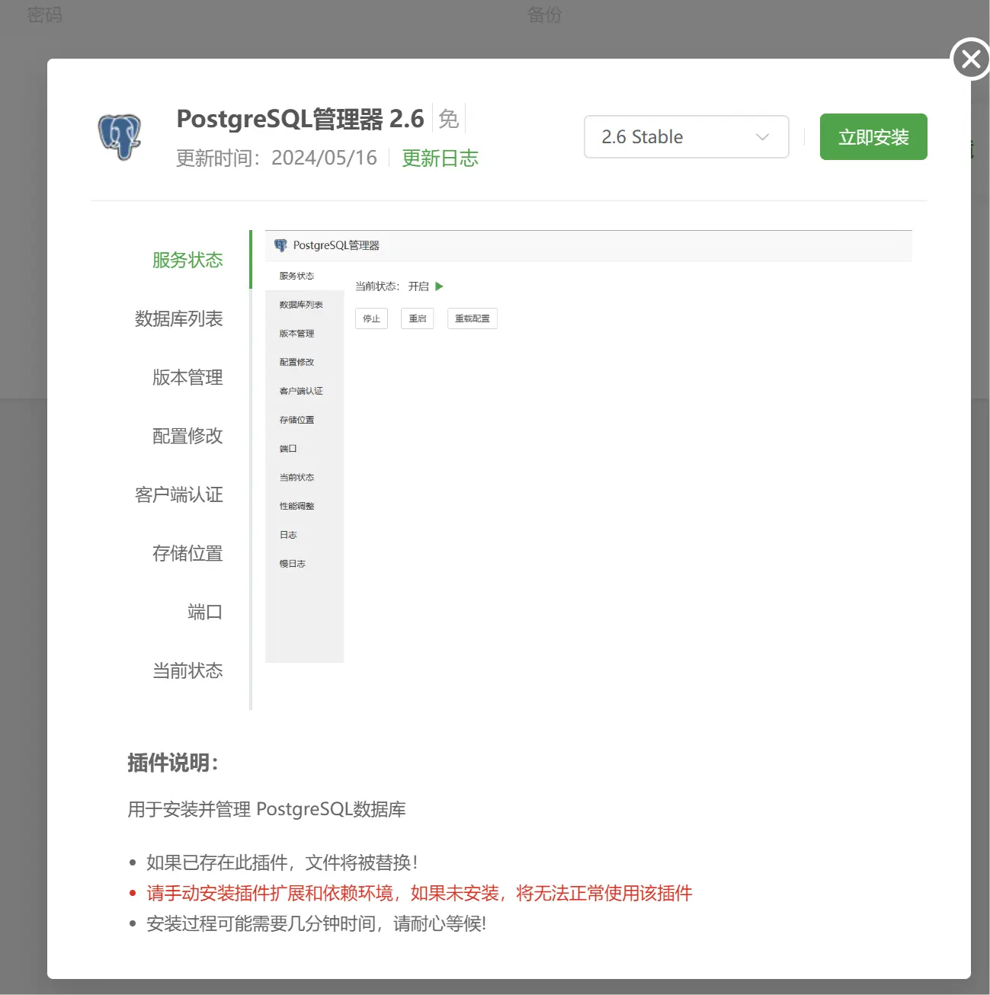Screen dimensions: 990x995
Task: Open the 更新日志 changelog link
Action: point(440,158)
